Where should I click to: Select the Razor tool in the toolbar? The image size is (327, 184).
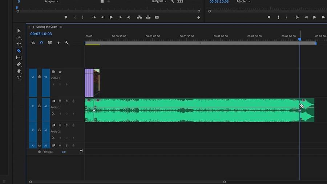19,51
